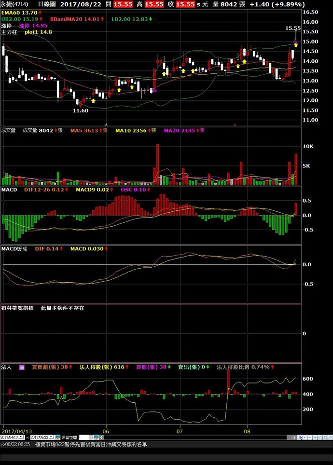Open the start date 2017/04/13 dropdown
Image resolution: width=333 pixels, height=465 pixels.
pyautogui.click(x=23, y=437)
